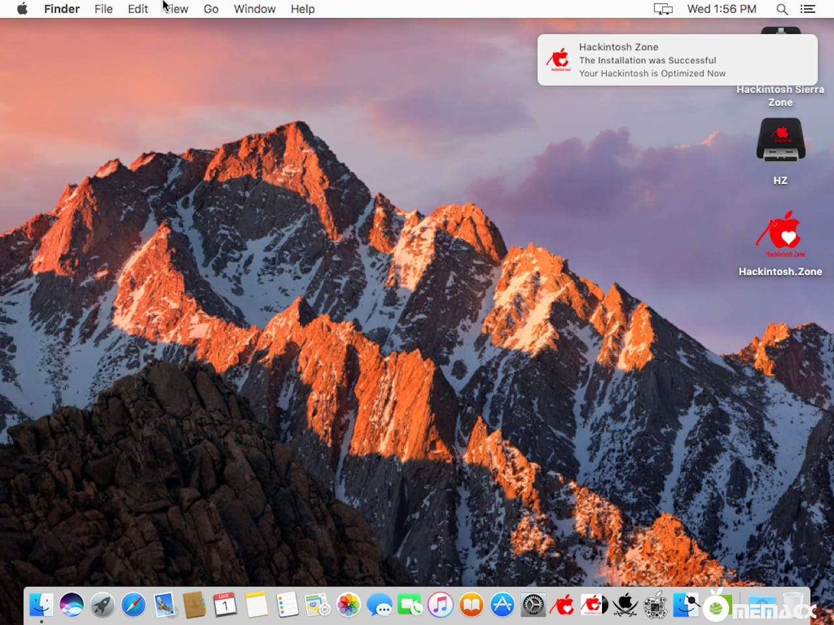The image size is (834, 625).
Task: Open the Apple menu
Action: (22, 9)
